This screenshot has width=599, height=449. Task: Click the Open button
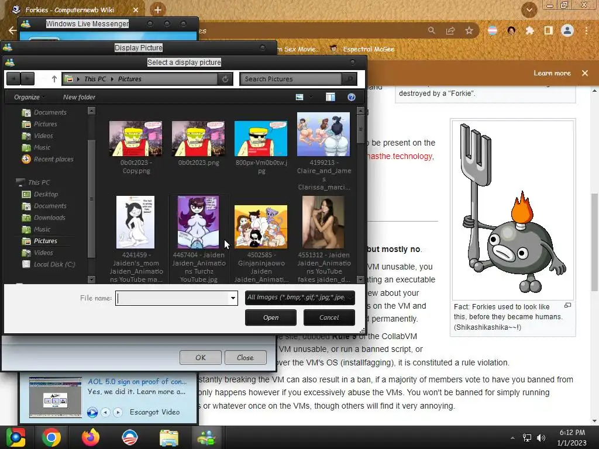(x=270, y=317)
